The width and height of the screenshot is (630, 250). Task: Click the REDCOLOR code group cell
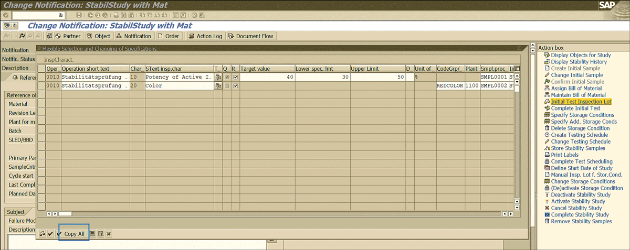(x=449, y=85)
